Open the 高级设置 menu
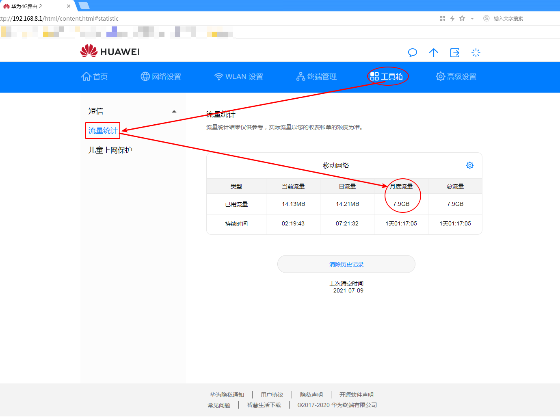The width and height of the screenshot is (560, 420). [456, 77]
